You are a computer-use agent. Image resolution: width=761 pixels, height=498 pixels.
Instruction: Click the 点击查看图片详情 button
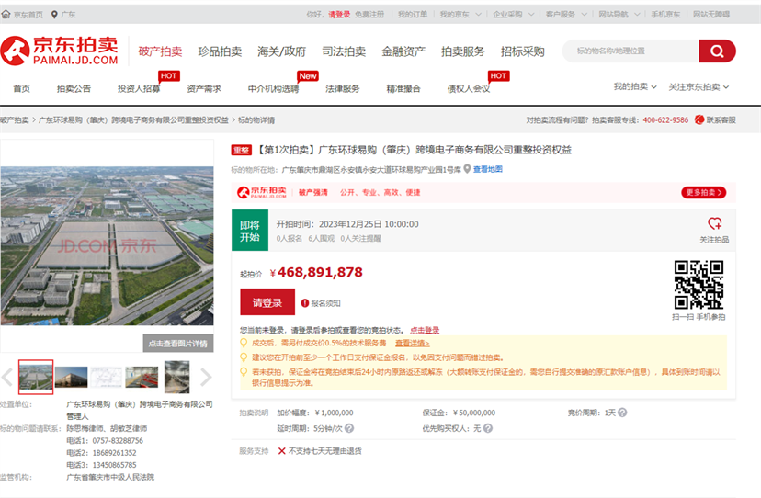point(178,343)
